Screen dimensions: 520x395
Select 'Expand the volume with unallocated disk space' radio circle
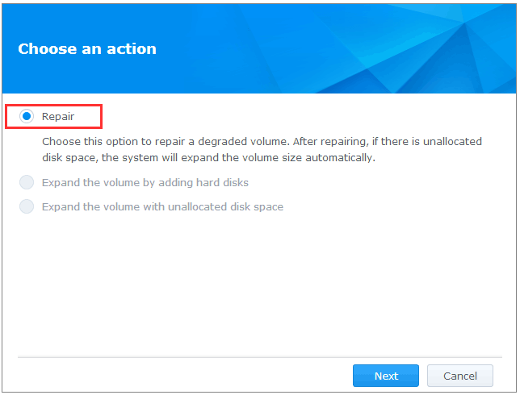(x=27, y=206)
